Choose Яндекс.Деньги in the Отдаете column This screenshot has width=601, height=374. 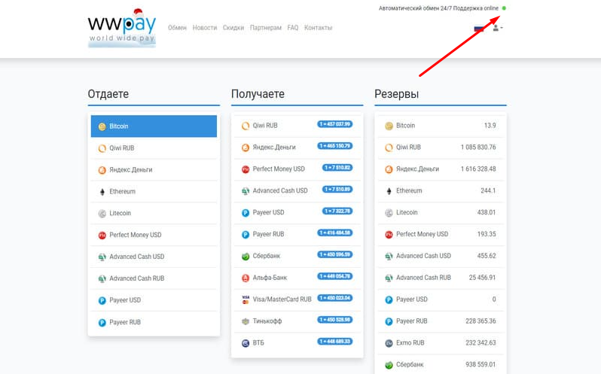[x=154, y=170]
